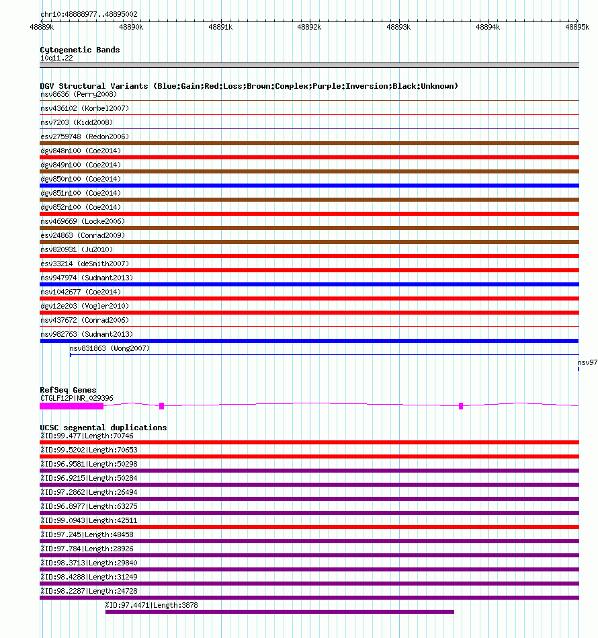Click the 48895k ruler tick label
Viewport: 598px width, 638px height.
tap(577, 27)
